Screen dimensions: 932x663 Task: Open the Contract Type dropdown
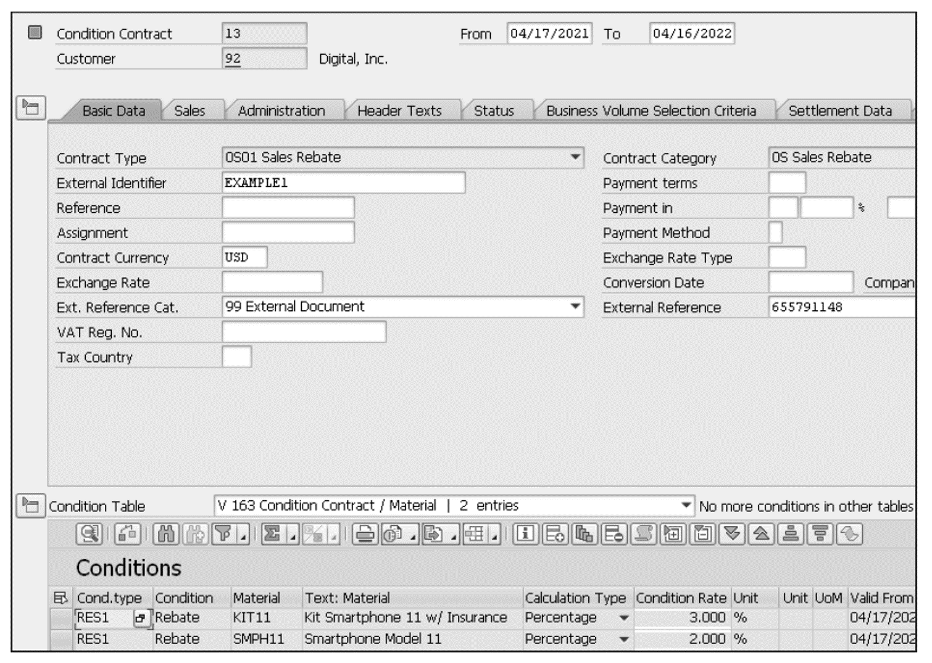pos(576,158)
